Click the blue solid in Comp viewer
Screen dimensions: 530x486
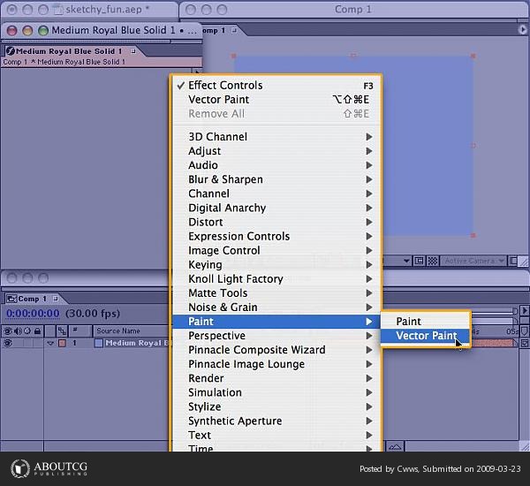352,146
